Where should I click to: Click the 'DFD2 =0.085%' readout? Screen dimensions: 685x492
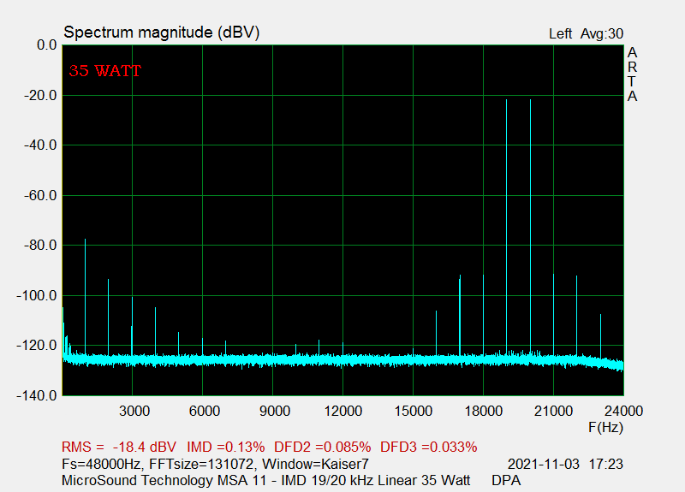pyautogui.click(x=323, y=447)
